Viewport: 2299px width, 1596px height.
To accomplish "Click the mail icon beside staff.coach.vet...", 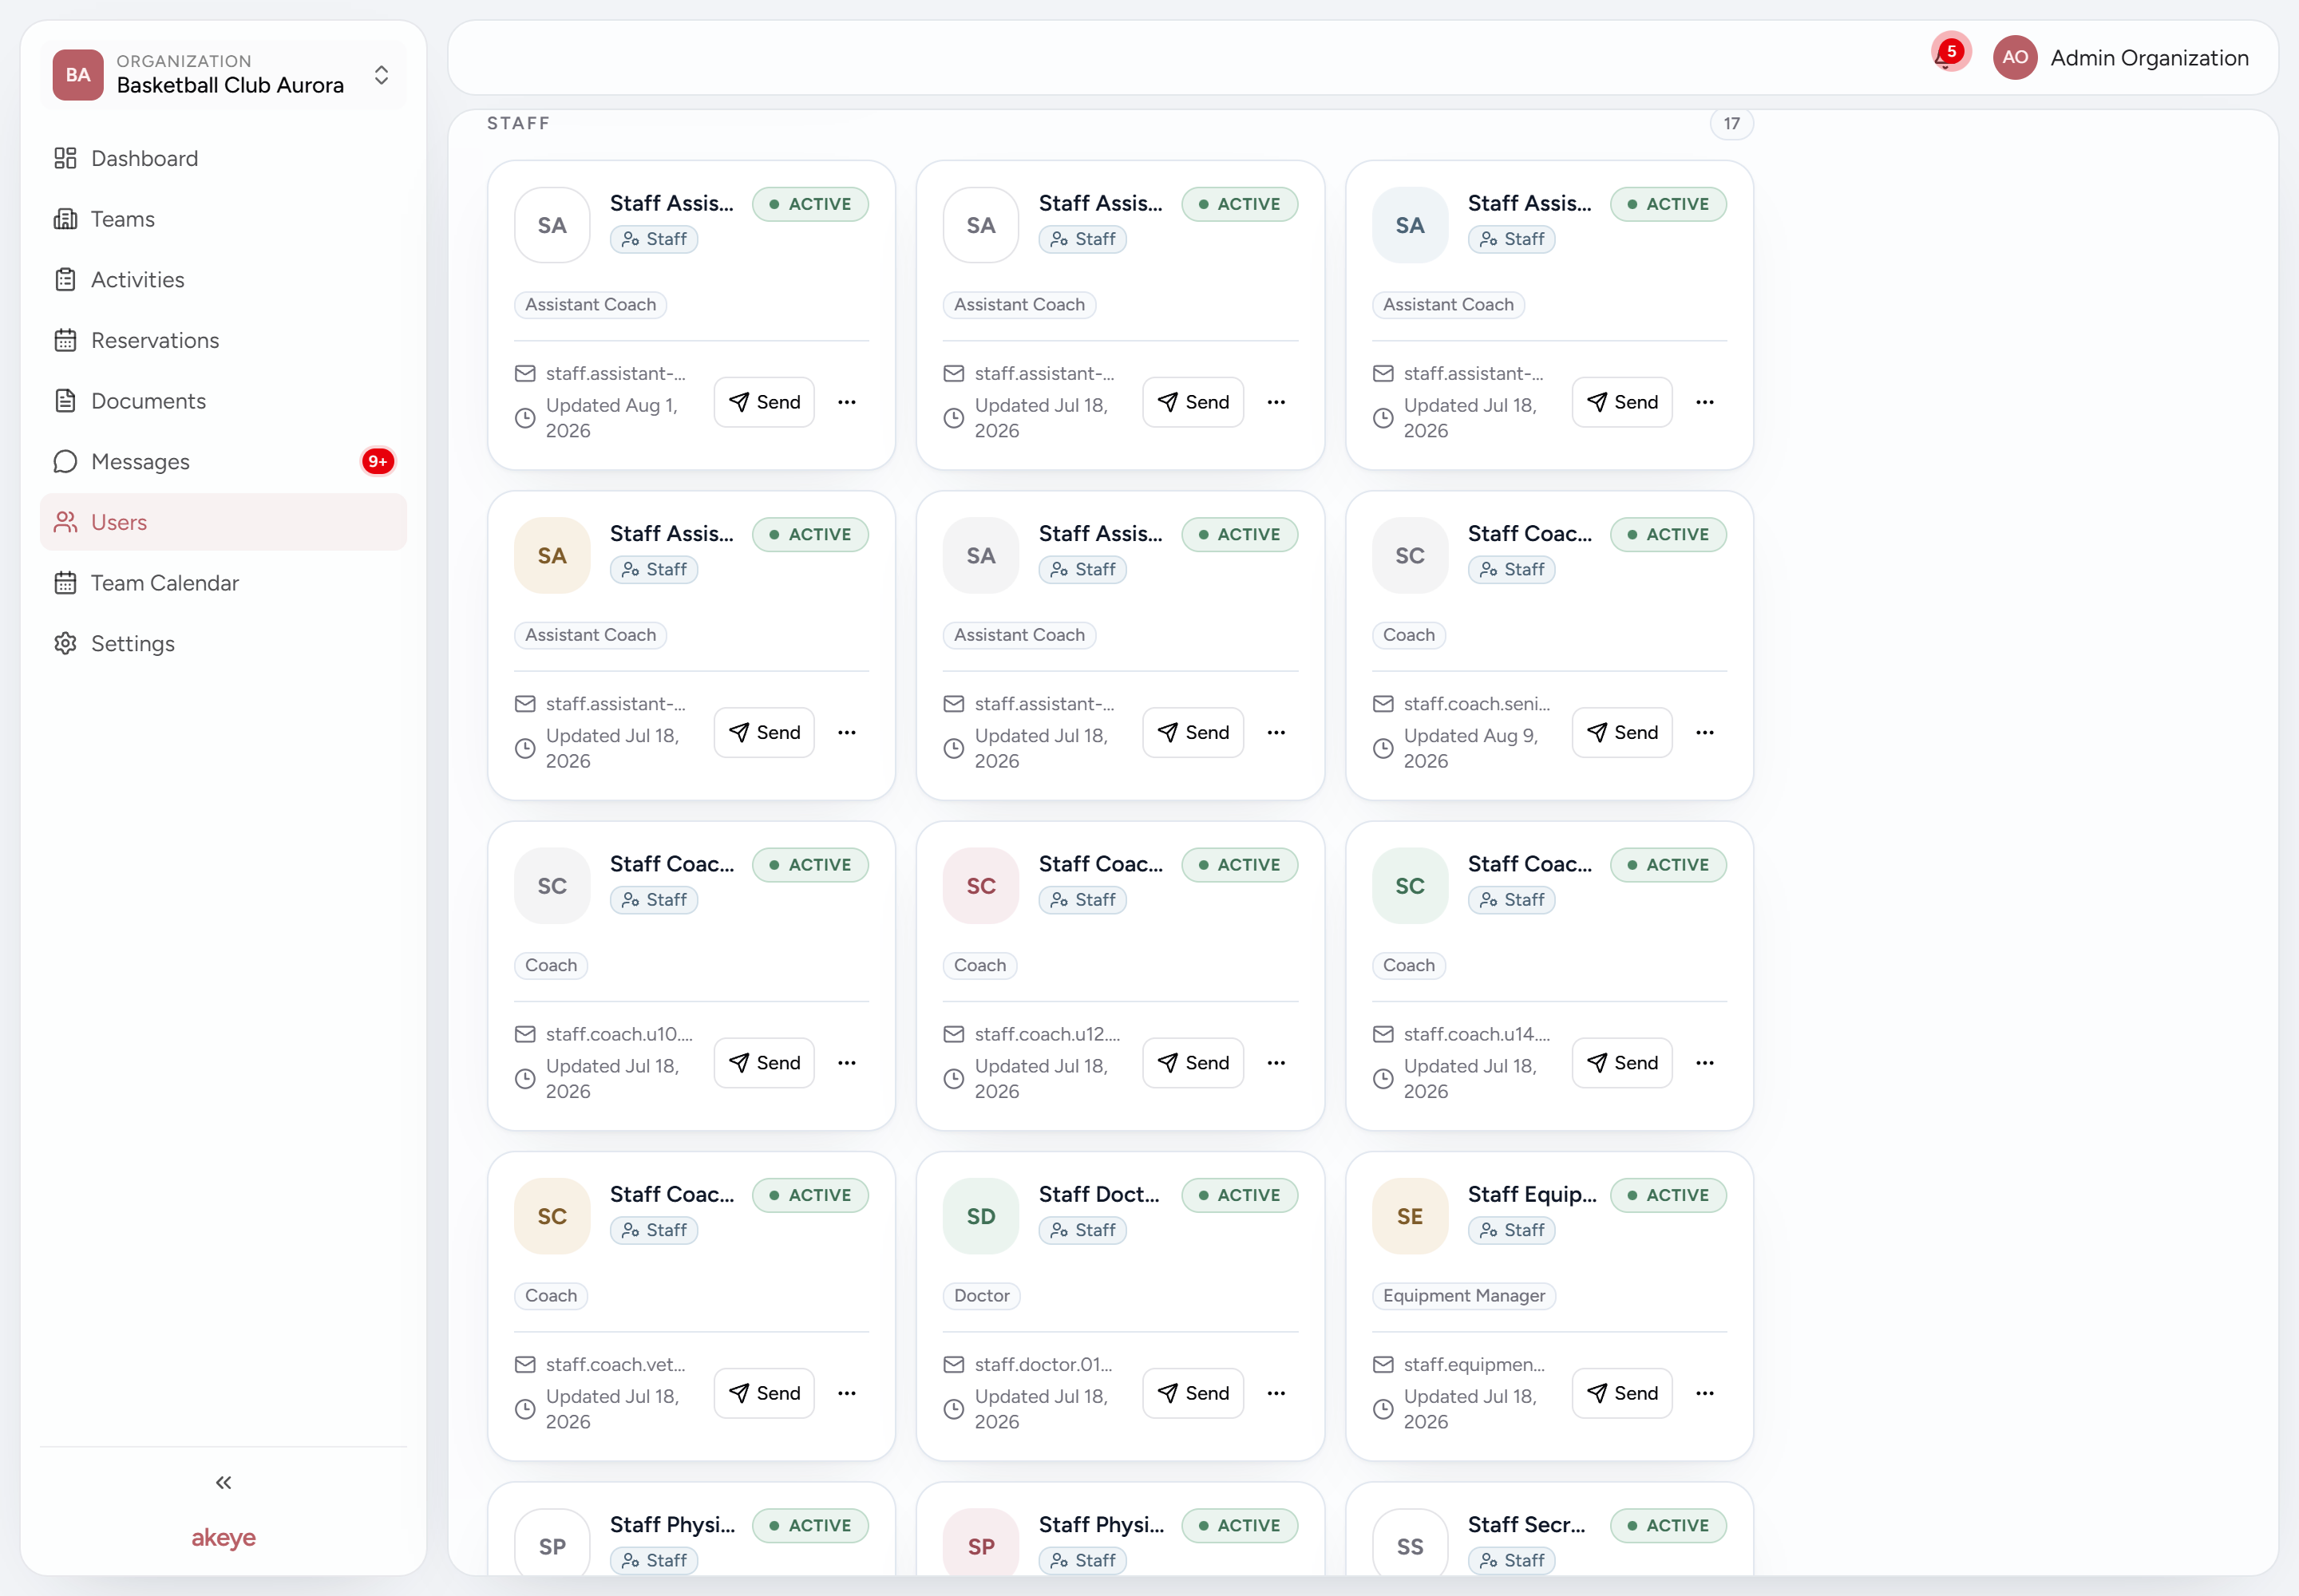I will (524, 1364).
